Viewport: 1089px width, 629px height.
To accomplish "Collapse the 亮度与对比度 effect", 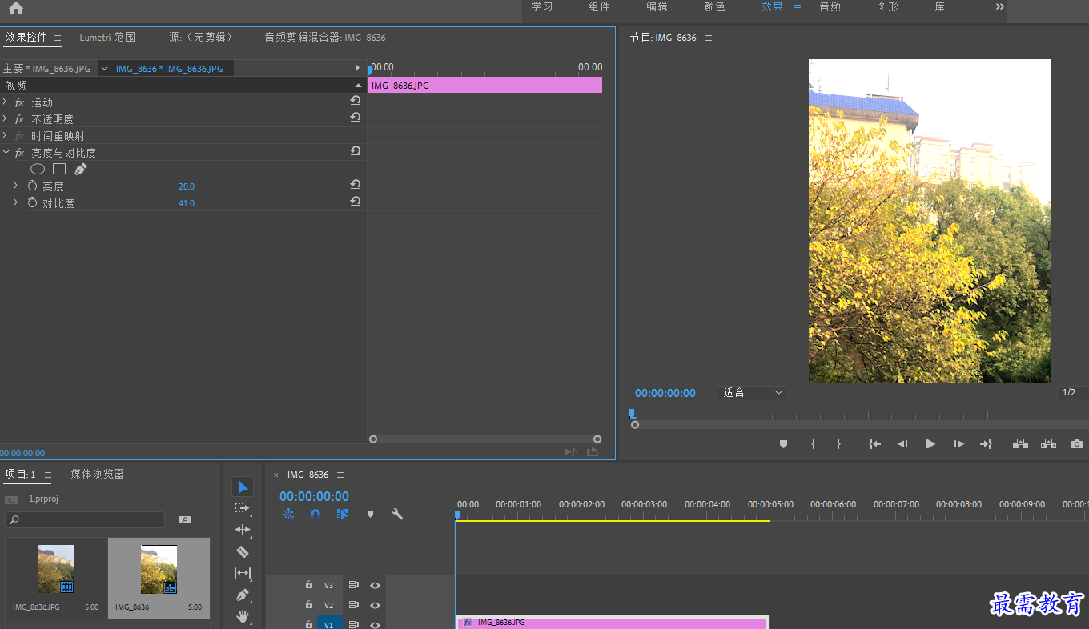I will coord(5,152).
